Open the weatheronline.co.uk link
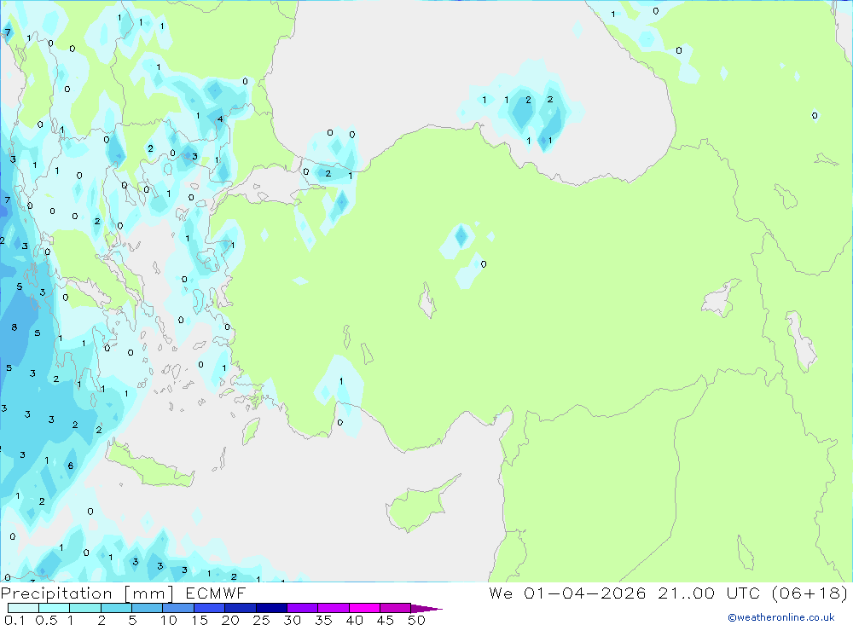 pos(781,617)
